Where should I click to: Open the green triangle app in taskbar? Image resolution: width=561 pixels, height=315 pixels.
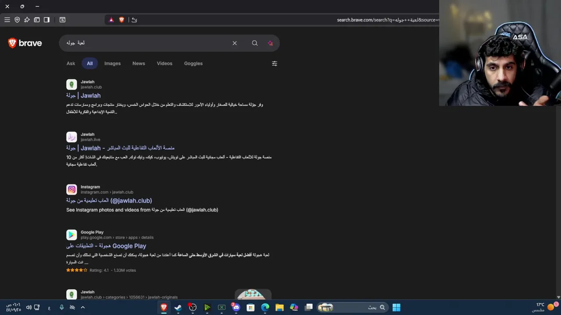(x=207, y=308)
